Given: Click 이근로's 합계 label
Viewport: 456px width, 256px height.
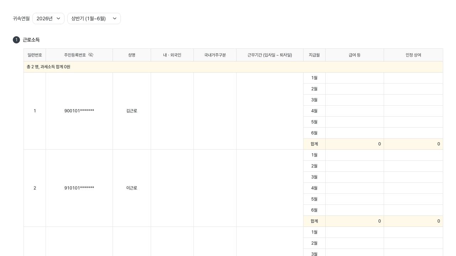Looking at the screenshot, I should click(314, 221).
